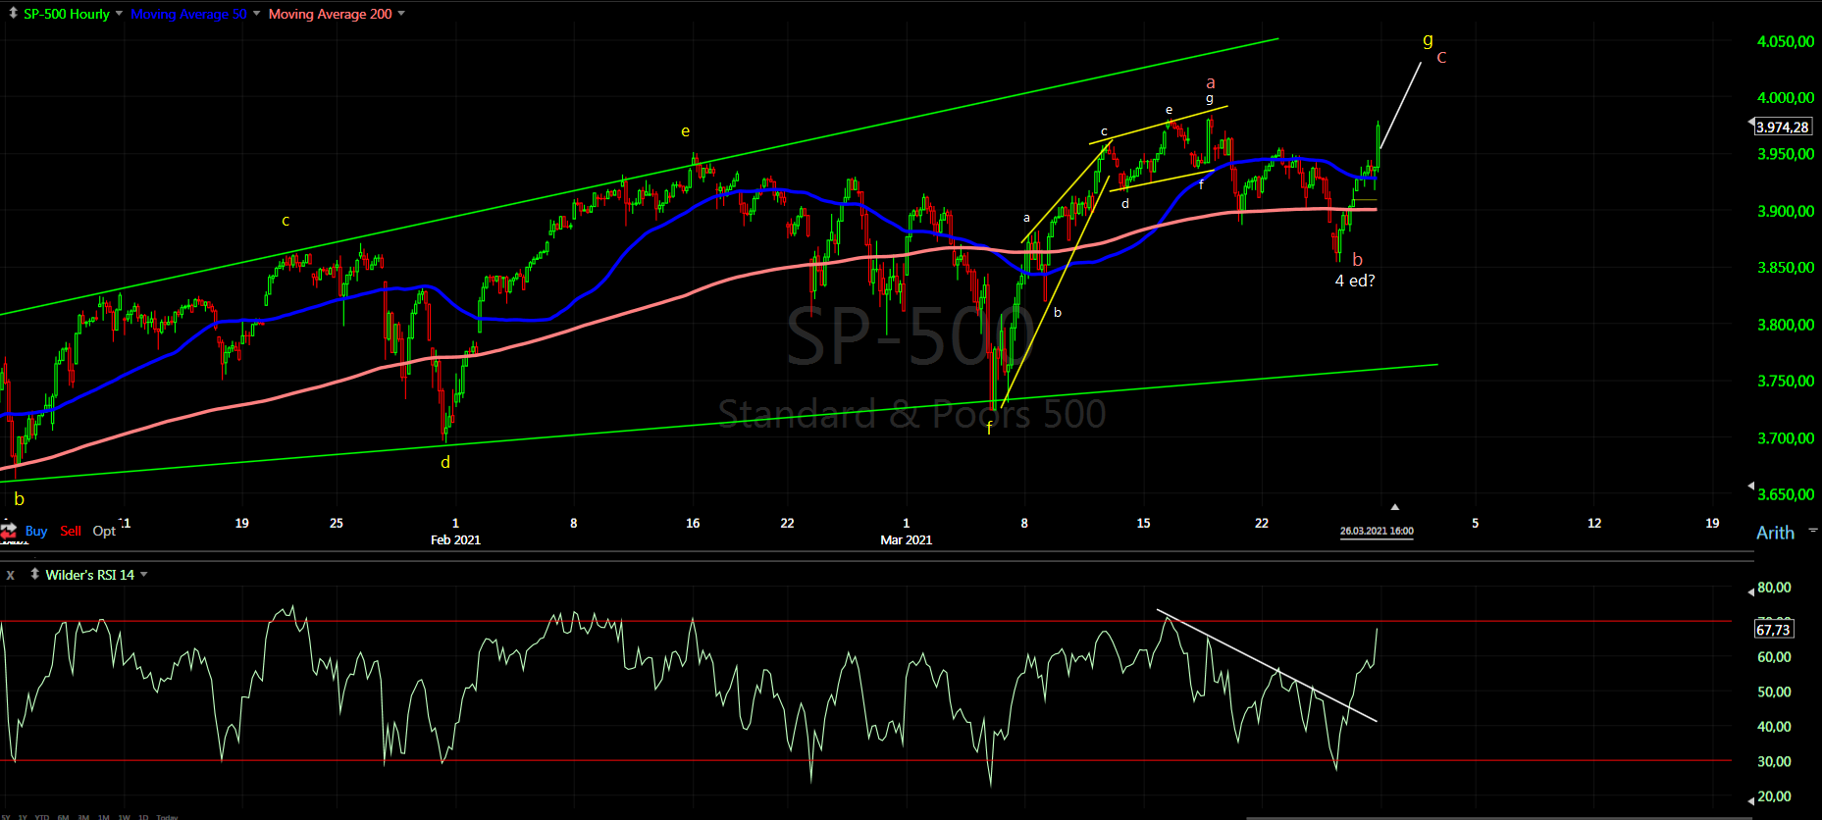1822x820 pixels.
Task: Select the Moving Average 50 label
Action: pos(188,14)
